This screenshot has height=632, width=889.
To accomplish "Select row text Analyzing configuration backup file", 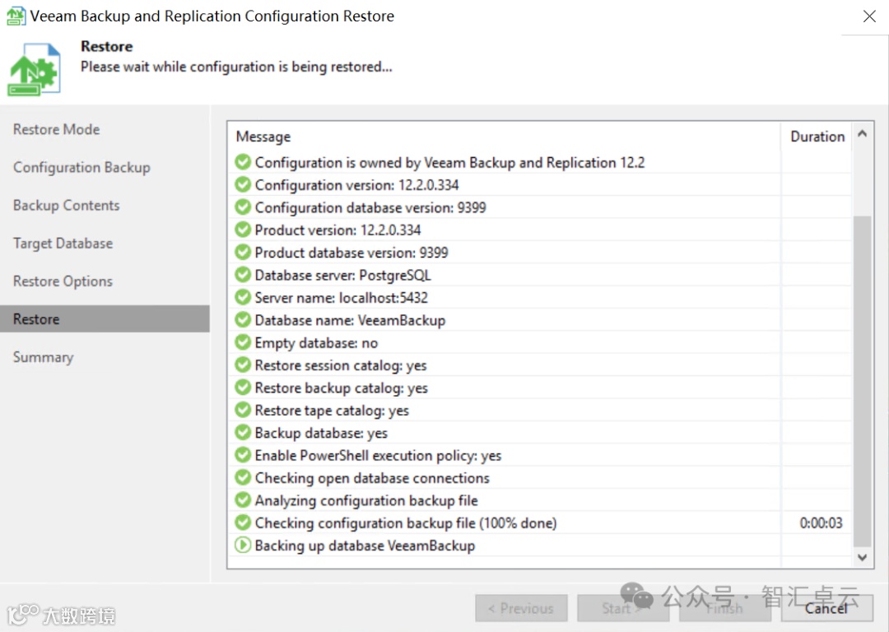I will click(x=366, y=500).
